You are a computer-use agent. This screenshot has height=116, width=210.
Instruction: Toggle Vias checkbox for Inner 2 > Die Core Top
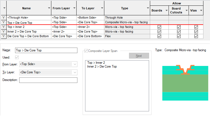tap(196, 31)
